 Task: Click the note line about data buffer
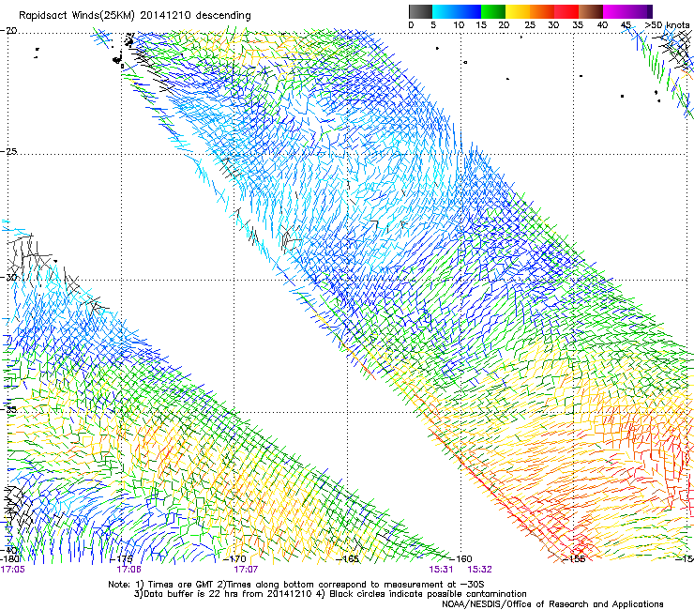(330, 594)
